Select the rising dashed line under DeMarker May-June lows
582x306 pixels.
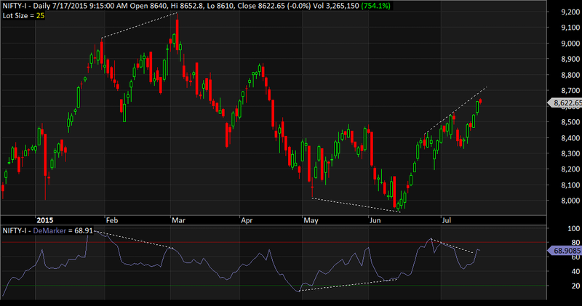click(348, 285)
